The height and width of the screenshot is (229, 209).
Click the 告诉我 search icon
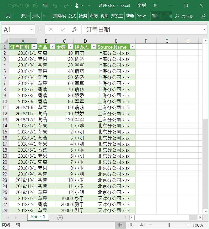tap(177, 16)
